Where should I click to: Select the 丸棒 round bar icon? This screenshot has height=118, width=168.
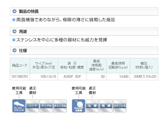pyautogui.click(x=92, y=106)
